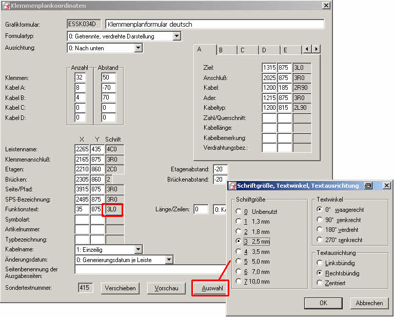Select font size 4 3,5 mm
The height and width of the screenshot is (318, 395).
253,251
